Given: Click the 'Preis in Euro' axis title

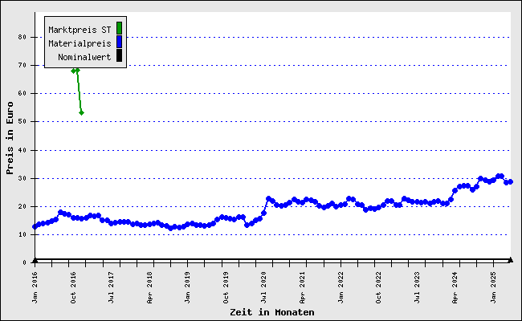Looking at the screenshot, I should coord(10,138).
